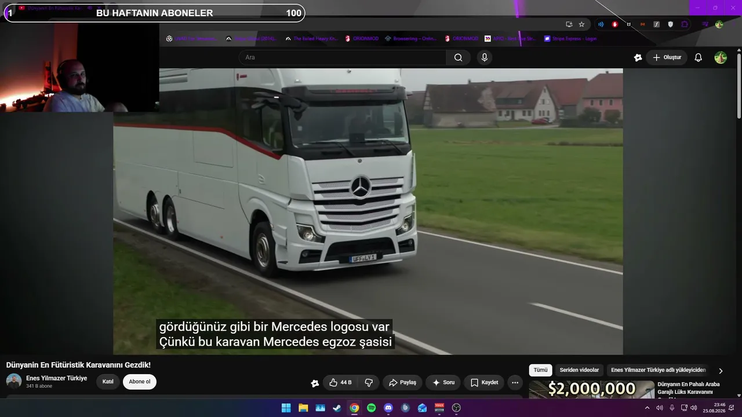Open the Enes Yilmazer Türkiye channel name
The height and width of the screenshot is (417, 742).
coord(56,378)
